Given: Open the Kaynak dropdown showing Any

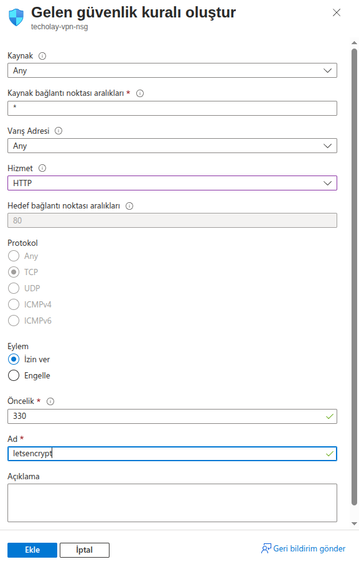Looking at the screenshot, I should [x=172, y=70].
